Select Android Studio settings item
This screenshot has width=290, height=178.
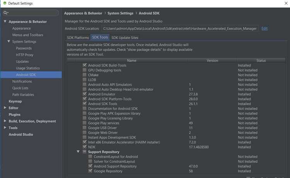[x=21, y=135]
